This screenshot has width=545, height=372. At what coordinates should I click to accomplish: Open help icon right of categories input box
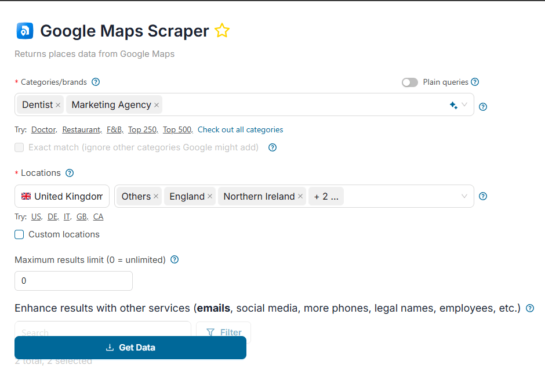[x=483, y=106]
